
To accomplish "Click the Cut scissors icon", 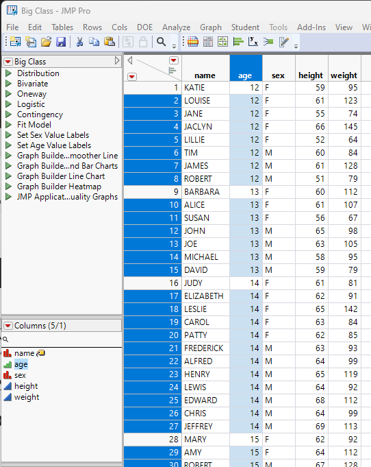I will pos(79,42).
